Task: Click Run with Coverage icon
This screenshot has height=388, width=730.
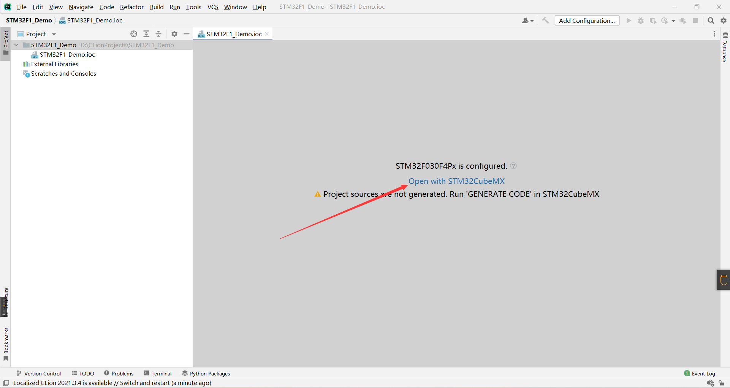Action: 653,21
